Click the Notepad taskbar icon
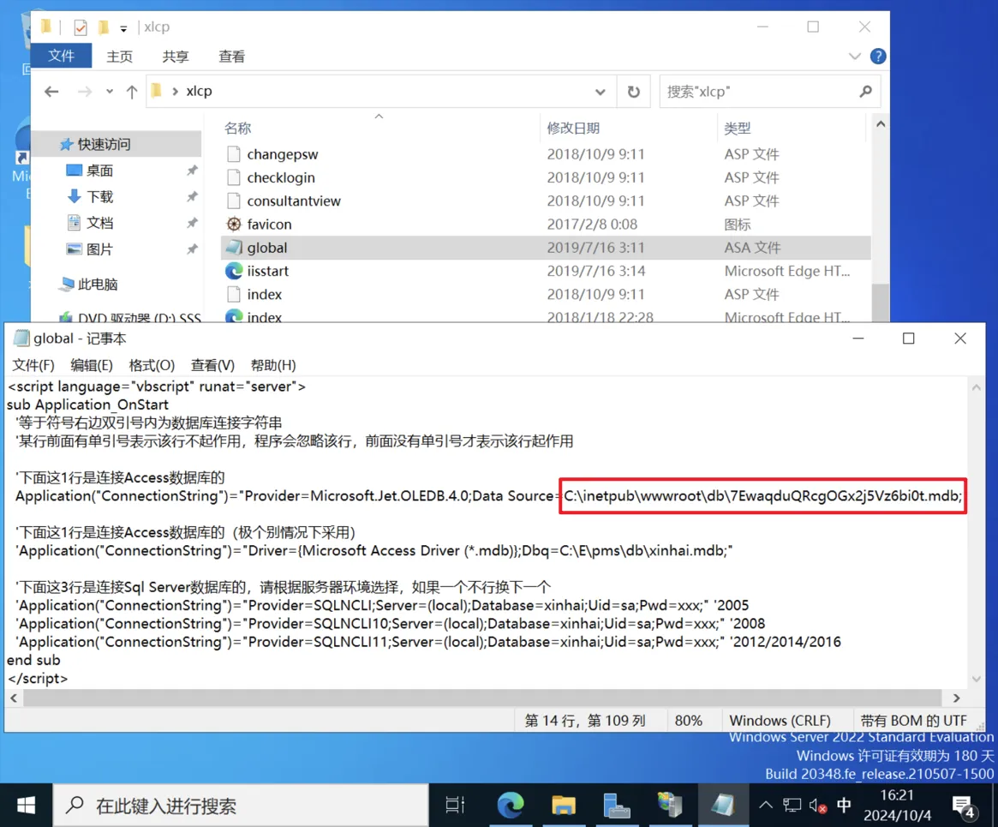998x827 pixels. pos(722,806)
